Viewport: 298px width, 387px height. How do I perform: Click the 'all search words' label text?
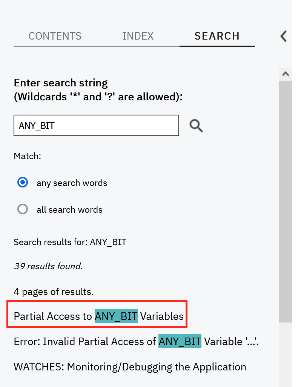pyautogui.click(x=69, y=210)
